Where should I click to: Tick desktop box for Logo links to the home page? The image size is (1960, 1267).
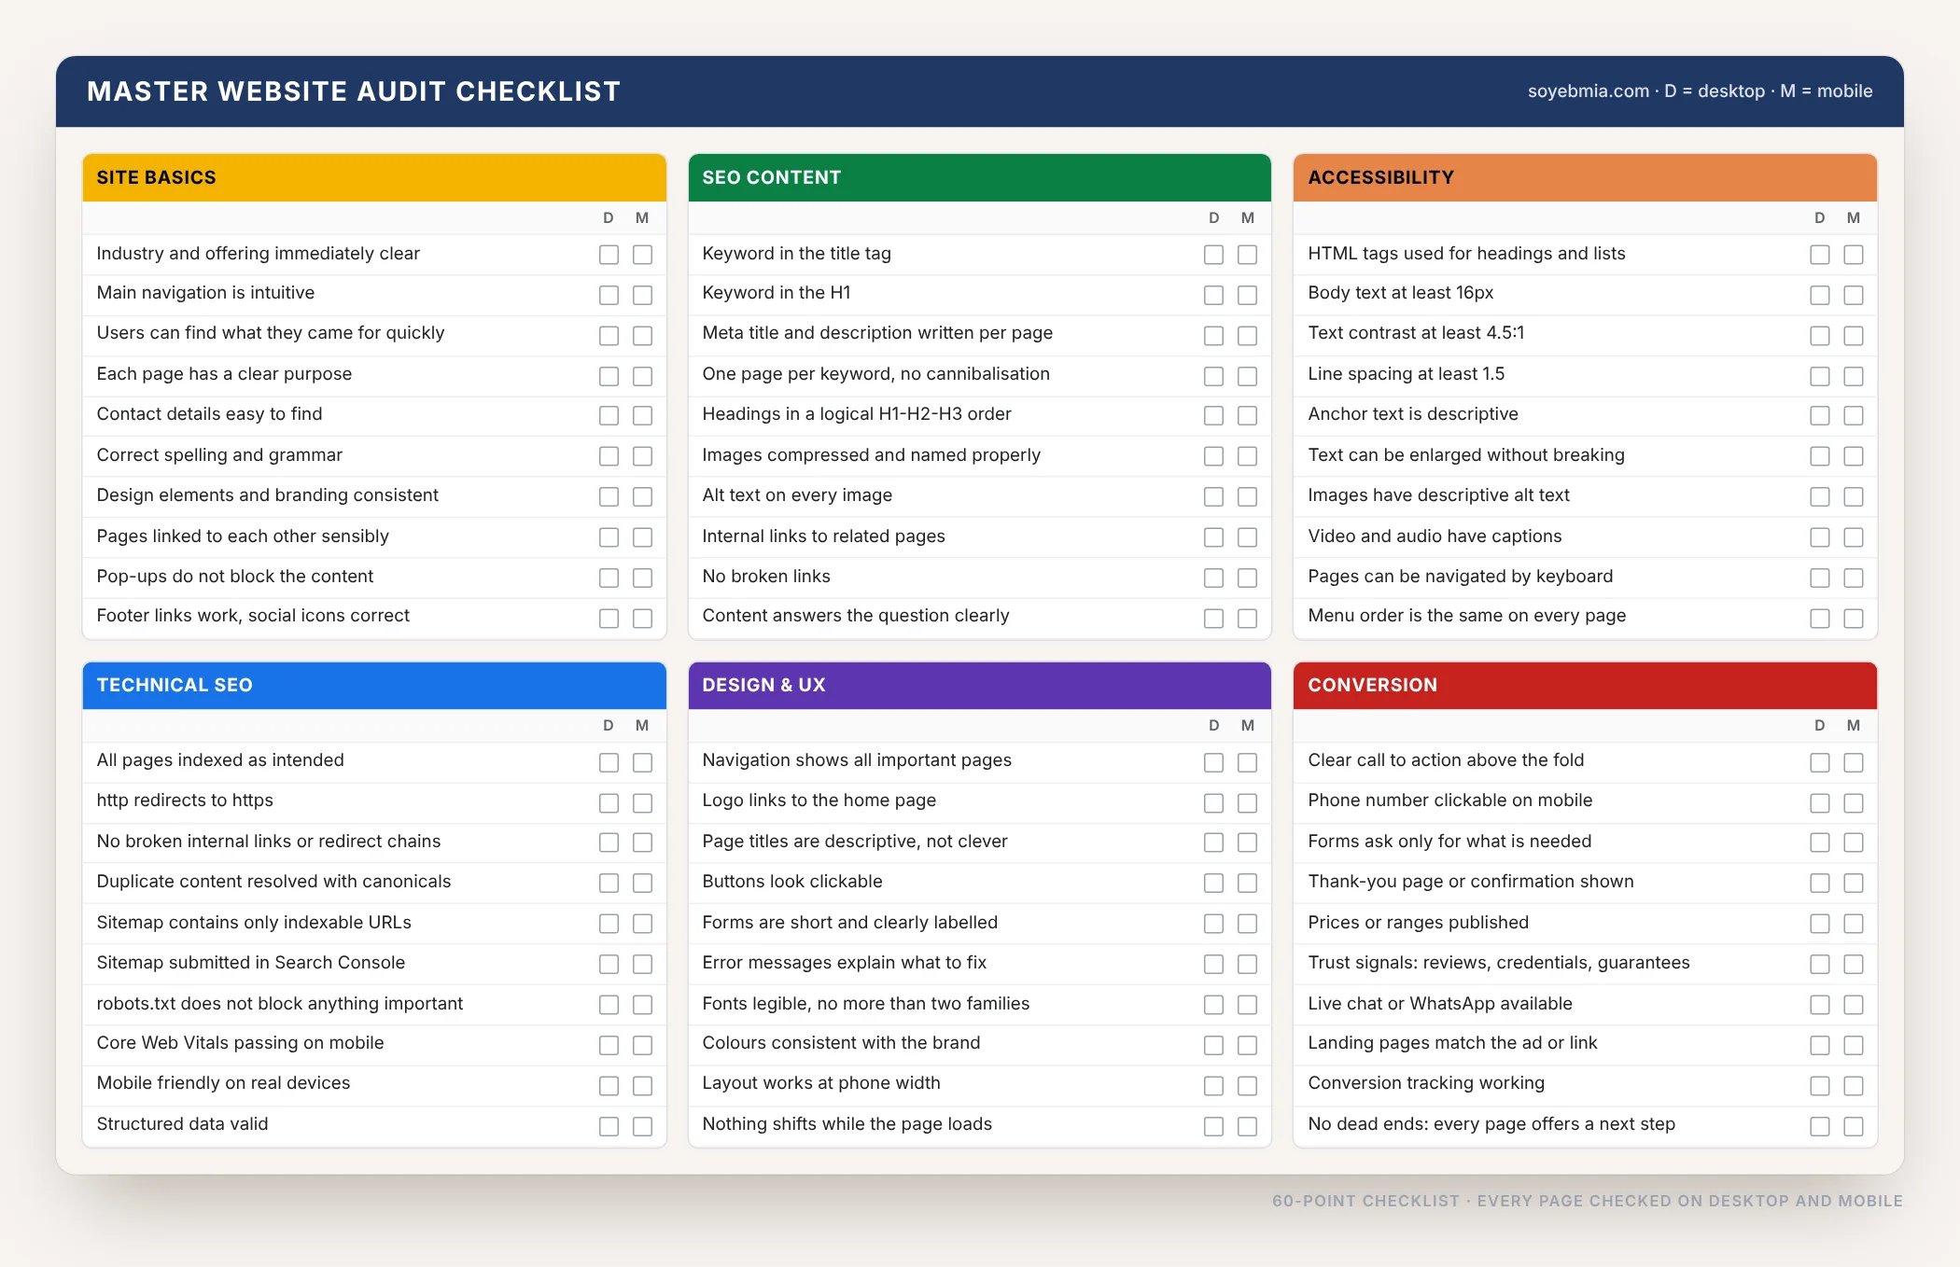[x=1213, y=802]
